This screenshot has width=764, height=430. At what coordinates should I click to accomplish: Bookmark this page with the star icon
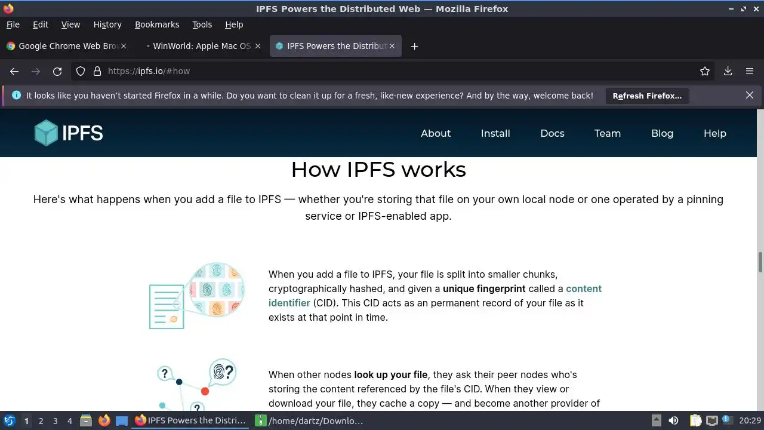point(705,71)
